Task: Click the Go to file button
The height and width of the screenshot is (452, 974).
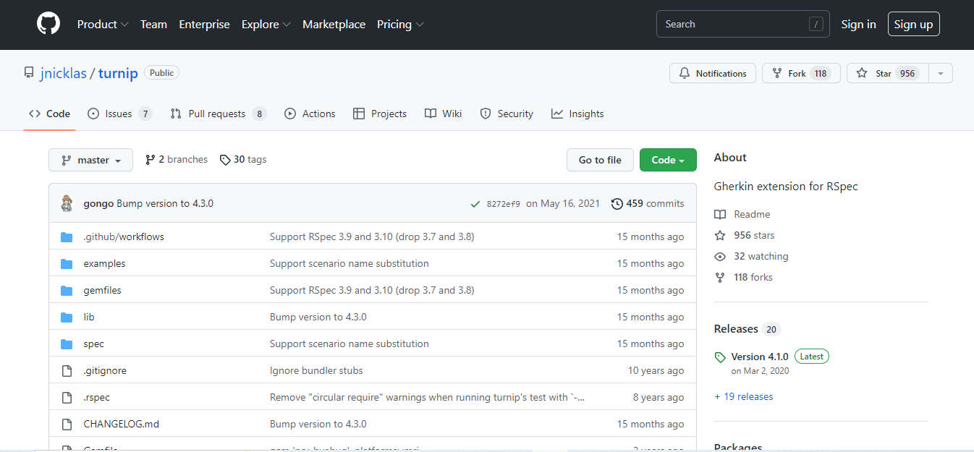Action: point(600,160)
